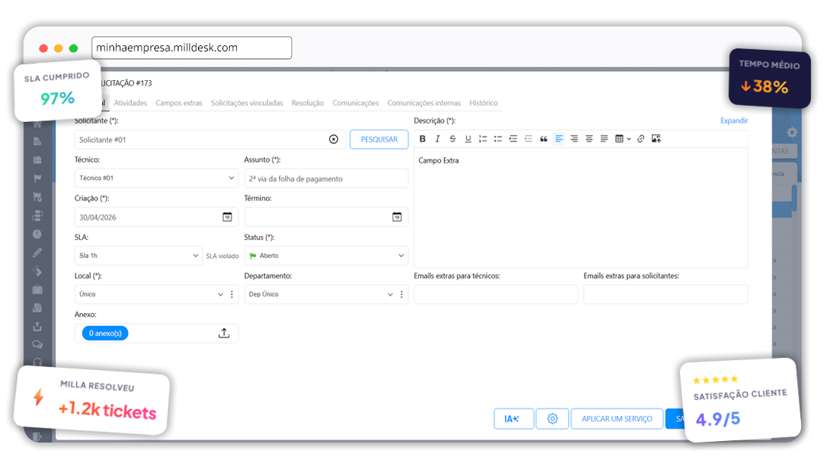Open the Status dropdown showing Aberto
Viewport: 832px width, 469px height.
point(326,256)
